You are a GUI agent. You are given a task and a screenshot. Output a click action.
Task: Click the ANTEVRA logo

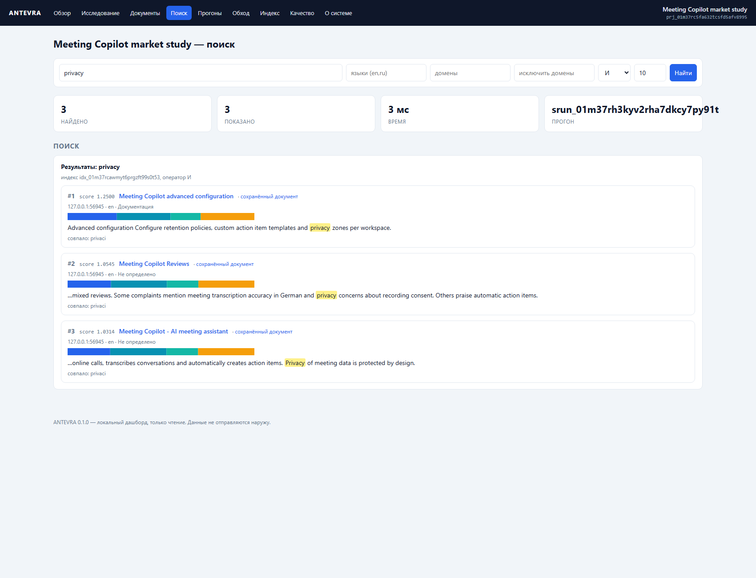click(25, 13)
